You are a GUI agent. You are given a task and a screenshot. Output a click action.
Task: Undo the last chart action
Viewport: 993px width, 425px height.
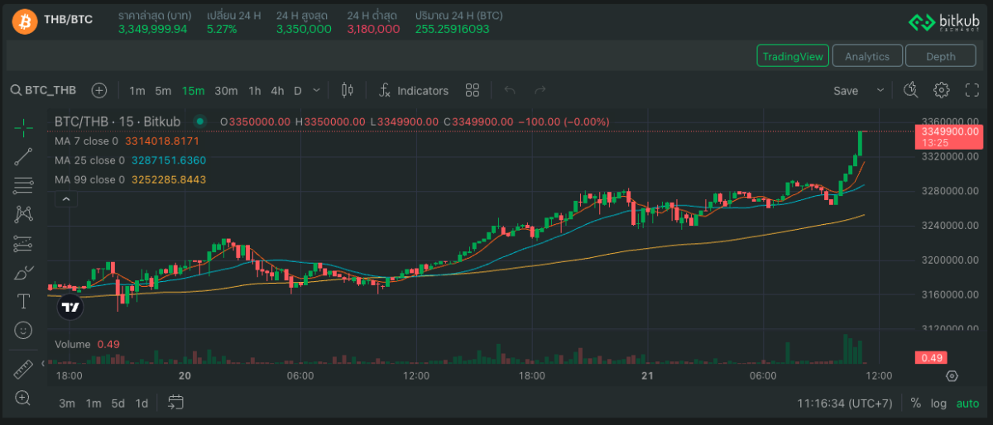coord(510,90)
